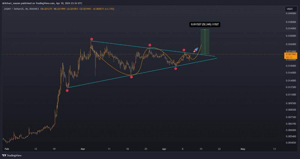Viewport: 300px width, 159px height.
Task: Click the 0.005400 price axis label
Action: (x=290, y=137)
